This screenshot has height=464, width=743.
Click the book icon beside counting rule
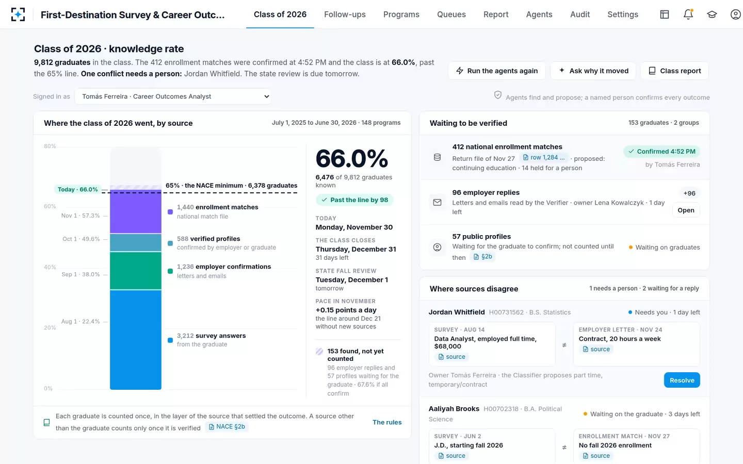(x=46, y=422)
